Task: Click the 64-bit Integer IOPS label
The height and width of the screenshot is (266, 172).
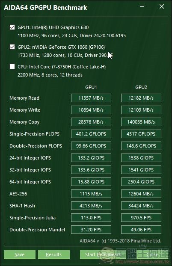Action: (30, 182)
